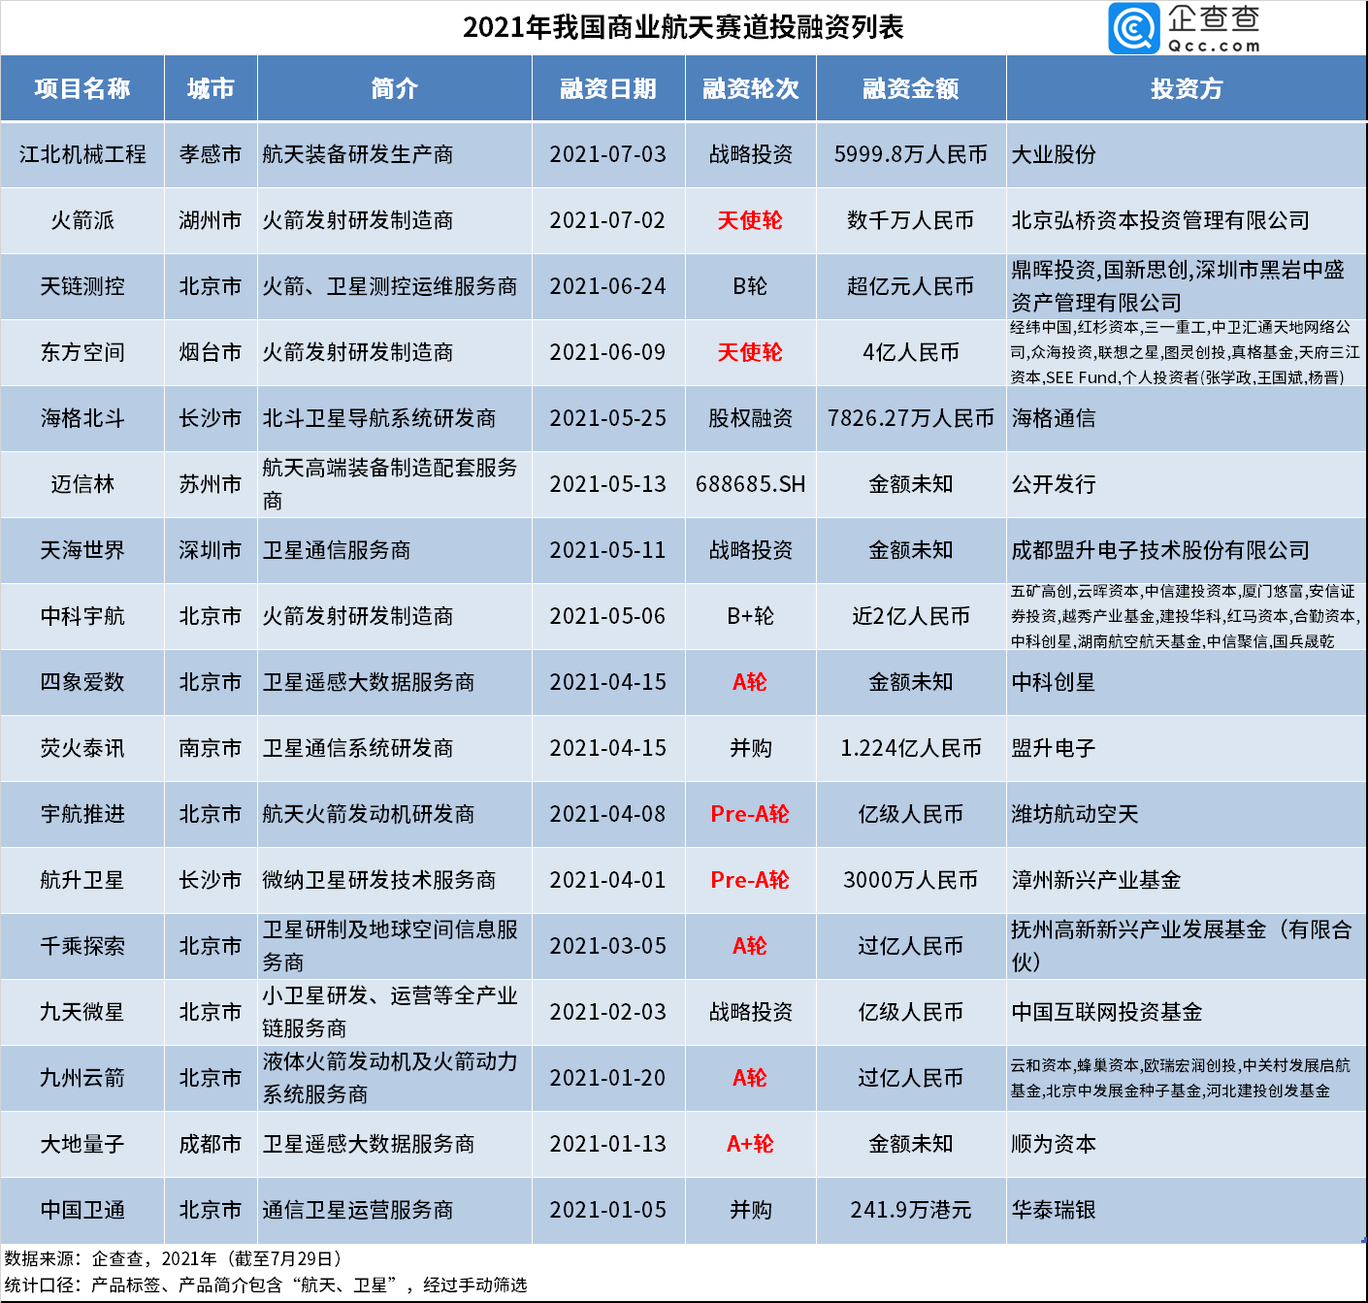
Task: Click the 江北机械工程 project cell
Action: point(82,154)
